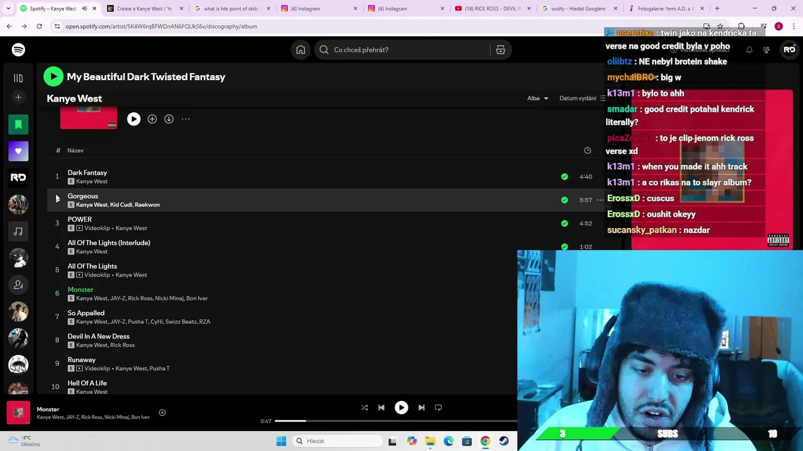Skip to previous track

click(381, 408)
